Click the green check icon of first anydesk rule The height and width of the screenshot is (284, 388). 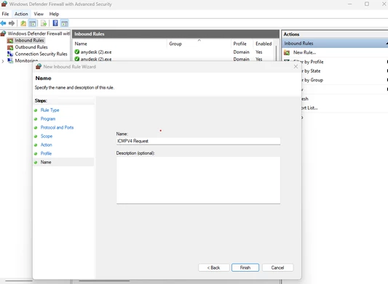tap(77, 52)
